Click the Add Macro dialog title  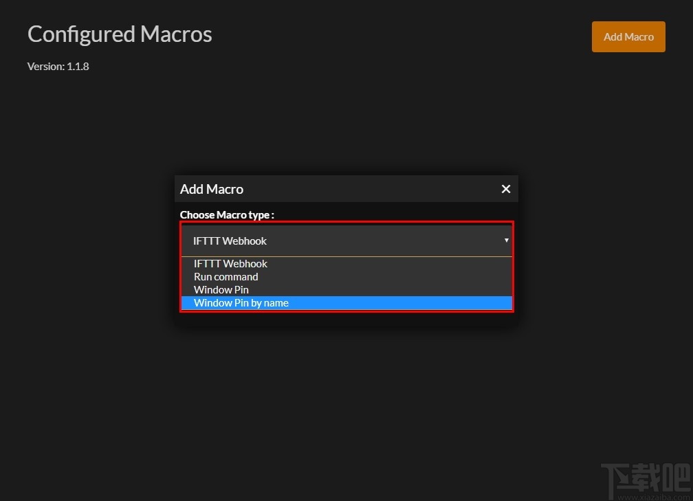coord(212,189)
